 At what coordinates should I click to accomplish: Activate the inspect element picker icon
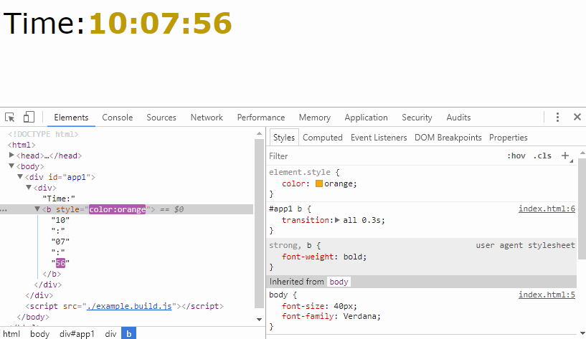click(10, 118)
